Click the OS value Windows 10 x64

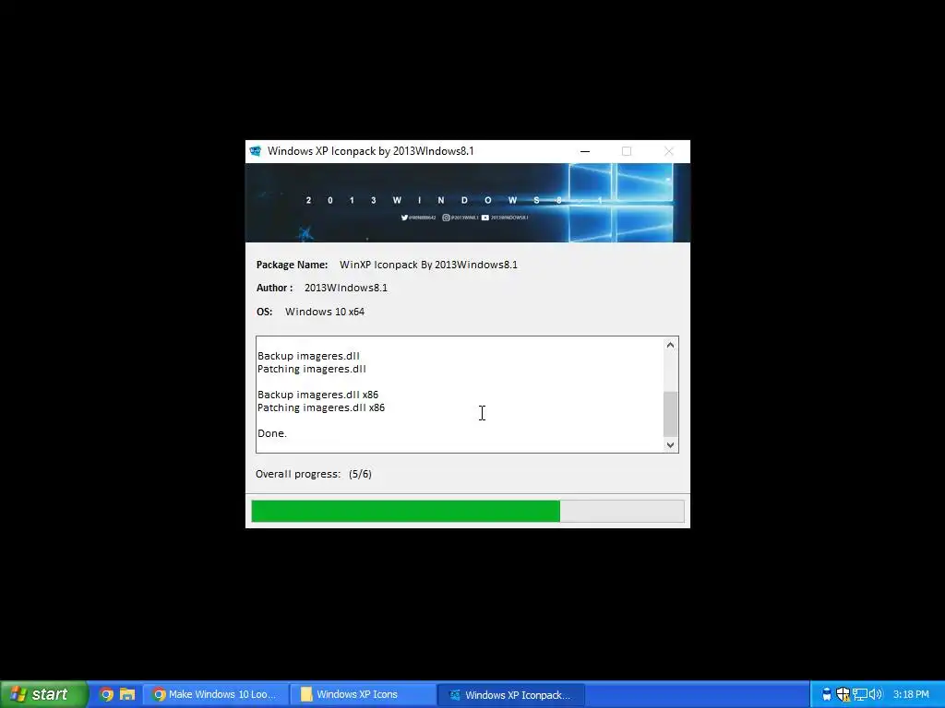(325, 312)
